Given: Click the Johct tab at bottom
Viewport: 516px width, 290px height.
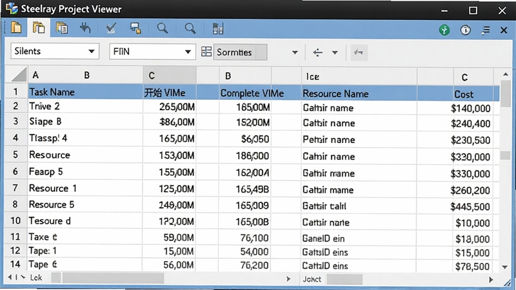Looking at the screenshot, I should point(312,279).
